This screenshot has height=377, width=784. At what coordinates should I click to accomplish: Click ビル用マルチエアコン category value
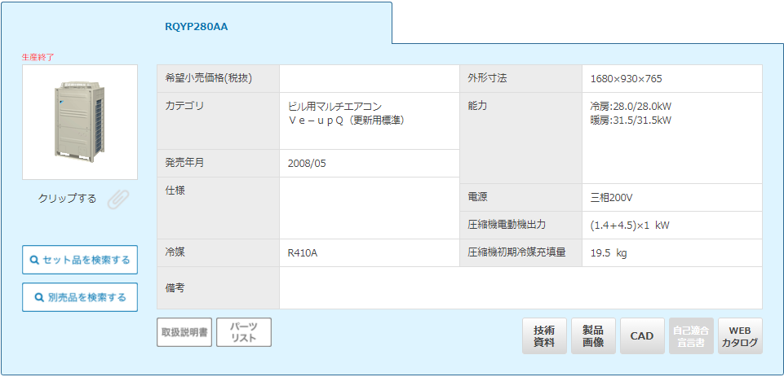coord(335,107)
